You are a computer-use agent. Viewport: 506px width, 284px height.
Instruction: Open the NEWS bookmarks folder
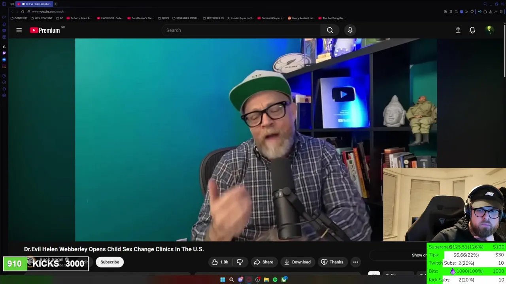pos(164,18)
